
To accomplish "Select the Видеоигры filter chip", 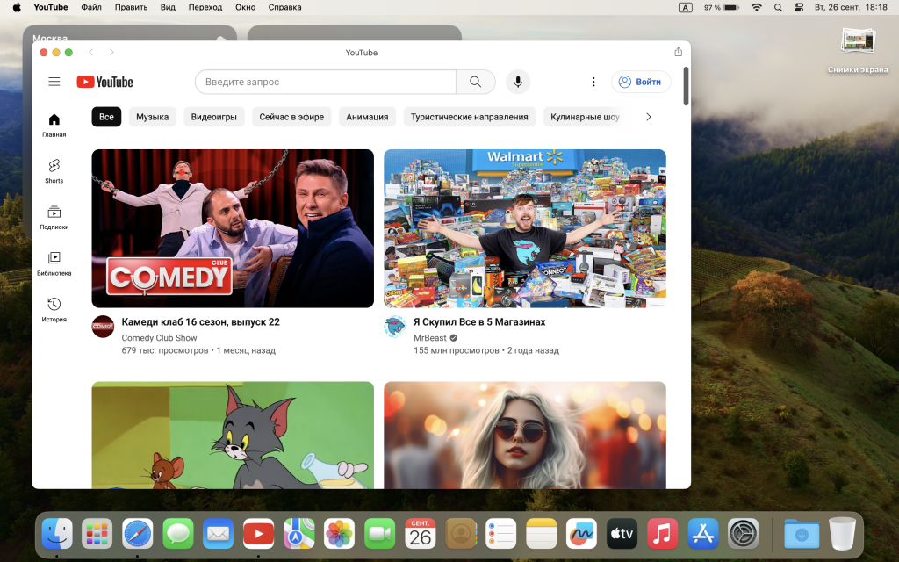I will (x=213, y=117).
